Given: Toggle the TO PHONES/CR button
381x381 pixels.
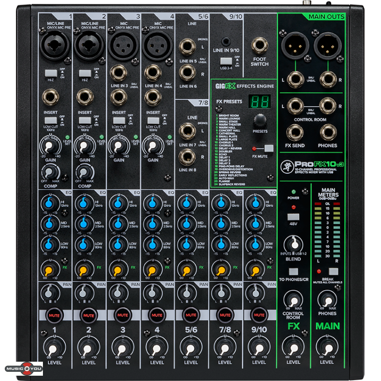Looking at the screenshot, I should [x=293, y=272].
